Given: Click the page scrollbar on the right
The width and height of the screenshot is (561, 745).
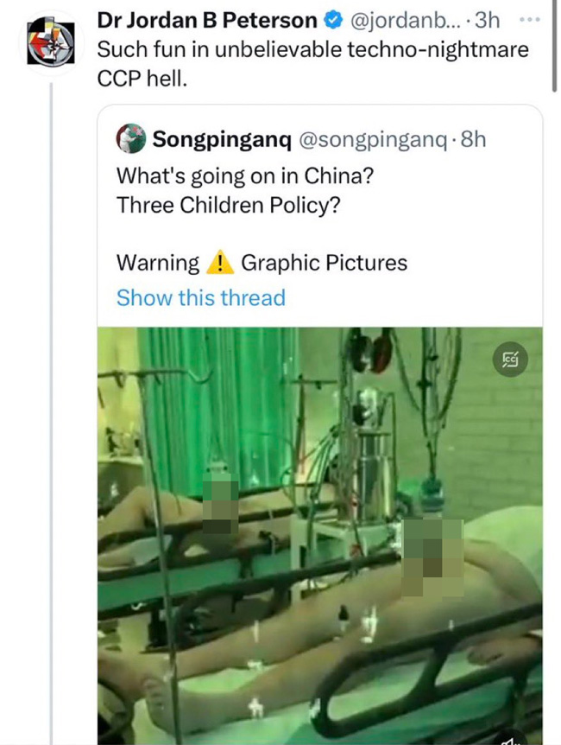Looking at the screenshot, I should [553, 43].
